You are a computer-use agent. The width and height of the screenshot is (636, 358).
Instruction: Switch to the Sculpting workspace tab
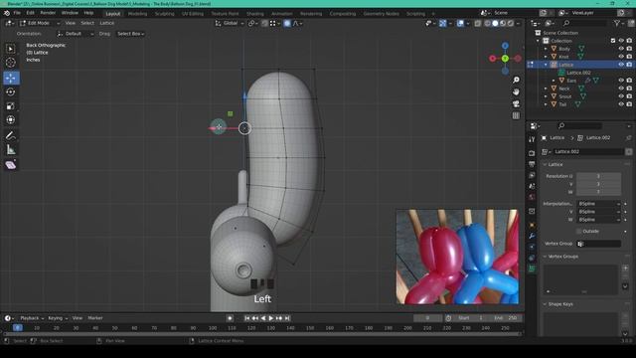pos(164,14)
